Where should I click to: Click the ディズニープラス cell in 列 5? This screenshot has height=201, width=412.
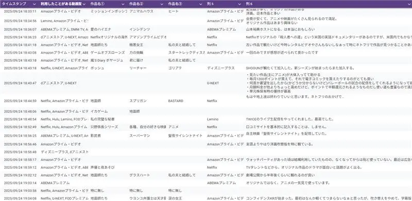coord(221,68)
